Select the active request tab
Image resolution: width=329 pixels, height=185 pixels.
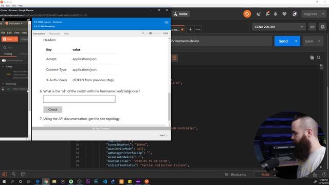point(178,30)
